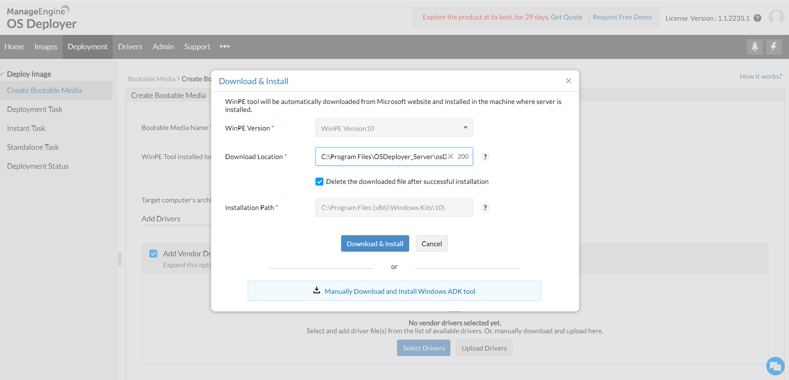Open the user profile avatar
The width and height of the screenshot is (789, 380).
(776, 18)
